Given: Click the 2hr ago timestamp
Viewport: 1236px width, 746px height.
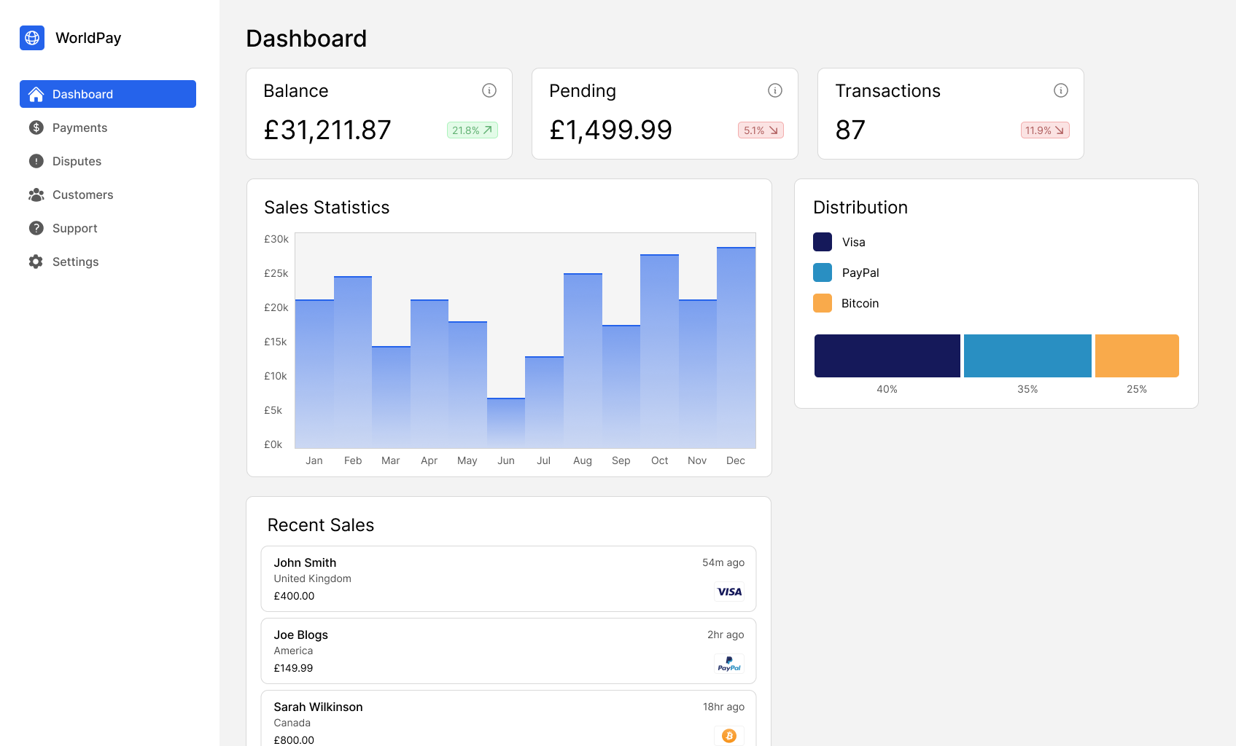Looking at the screenshot, I should [726, 635].
